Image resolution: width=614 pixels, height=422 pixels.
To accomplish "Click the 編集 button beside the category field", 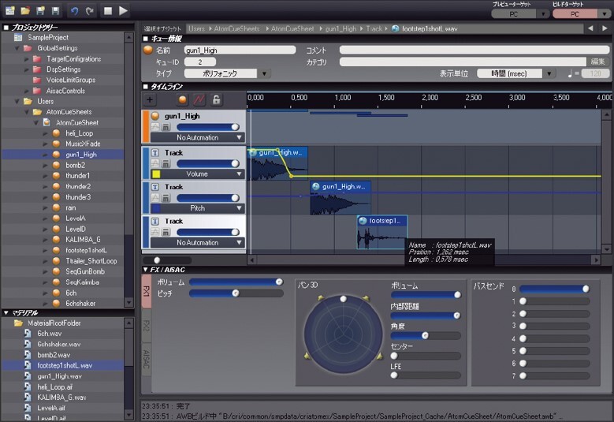I will click(x=598, y=62).
